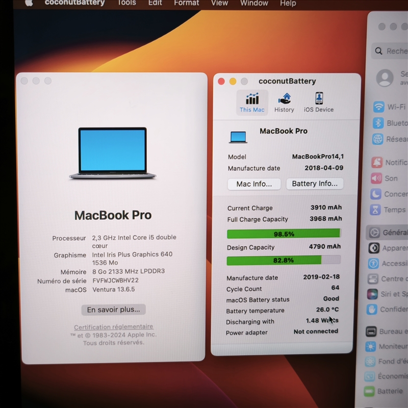Click the search field in System Settings
408x408 pixels.
click(x=393, y=51)
